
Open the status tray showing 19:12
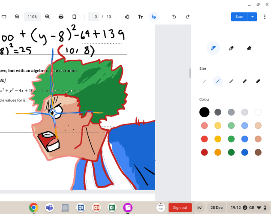(249, 208)
